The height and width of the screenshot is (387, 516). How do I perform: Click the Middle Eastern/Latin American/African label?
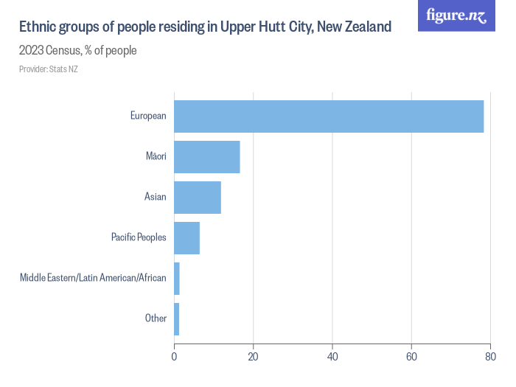pos(93,278)
